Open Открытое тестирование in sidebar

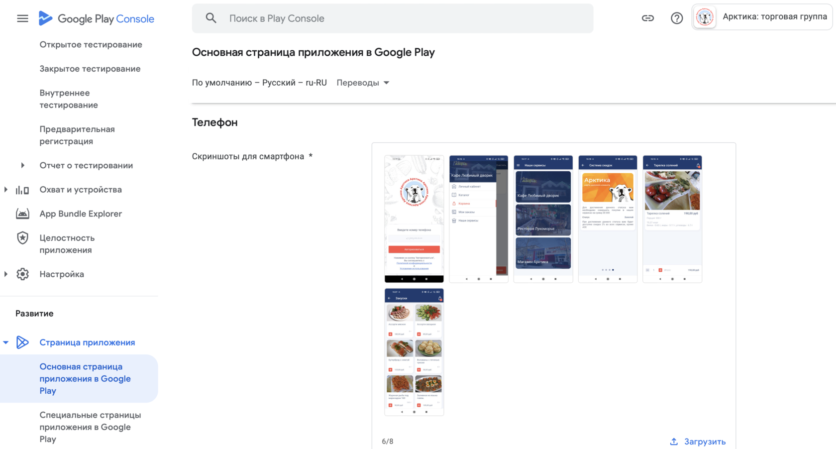91,45
